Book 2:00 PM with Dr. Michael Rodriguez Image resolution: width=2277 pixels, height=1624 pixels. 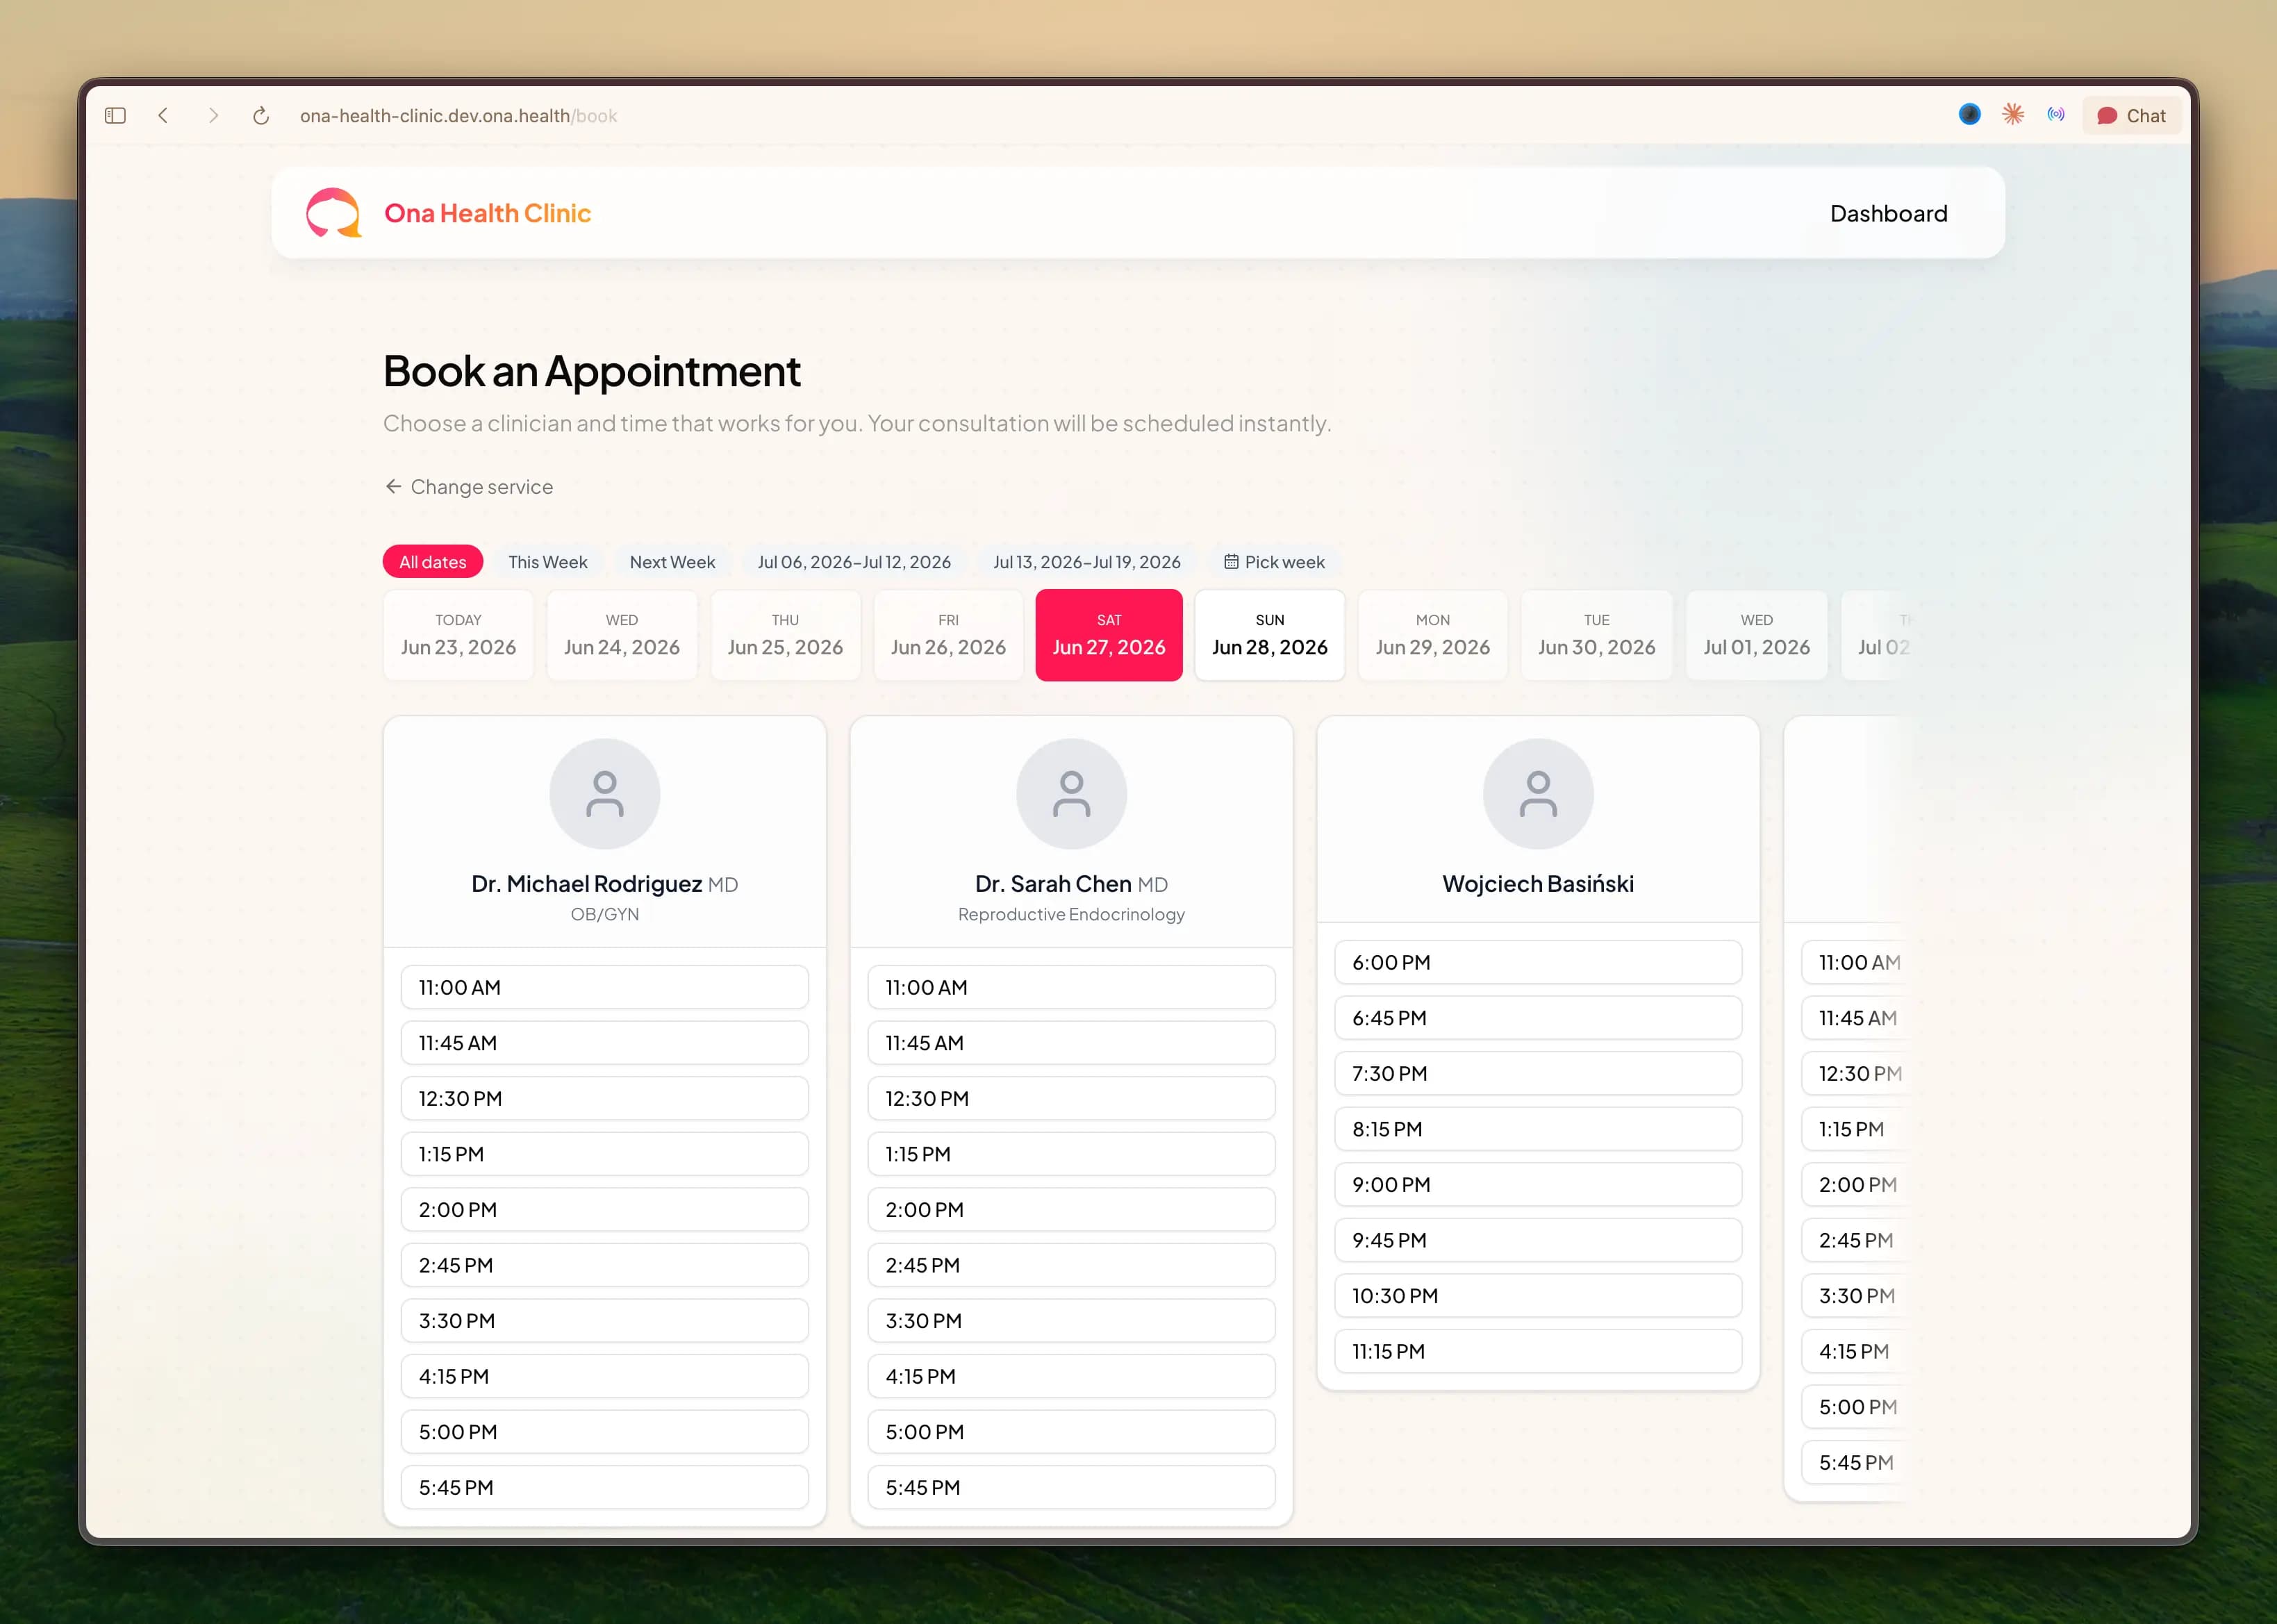(x=604, y=1209)
